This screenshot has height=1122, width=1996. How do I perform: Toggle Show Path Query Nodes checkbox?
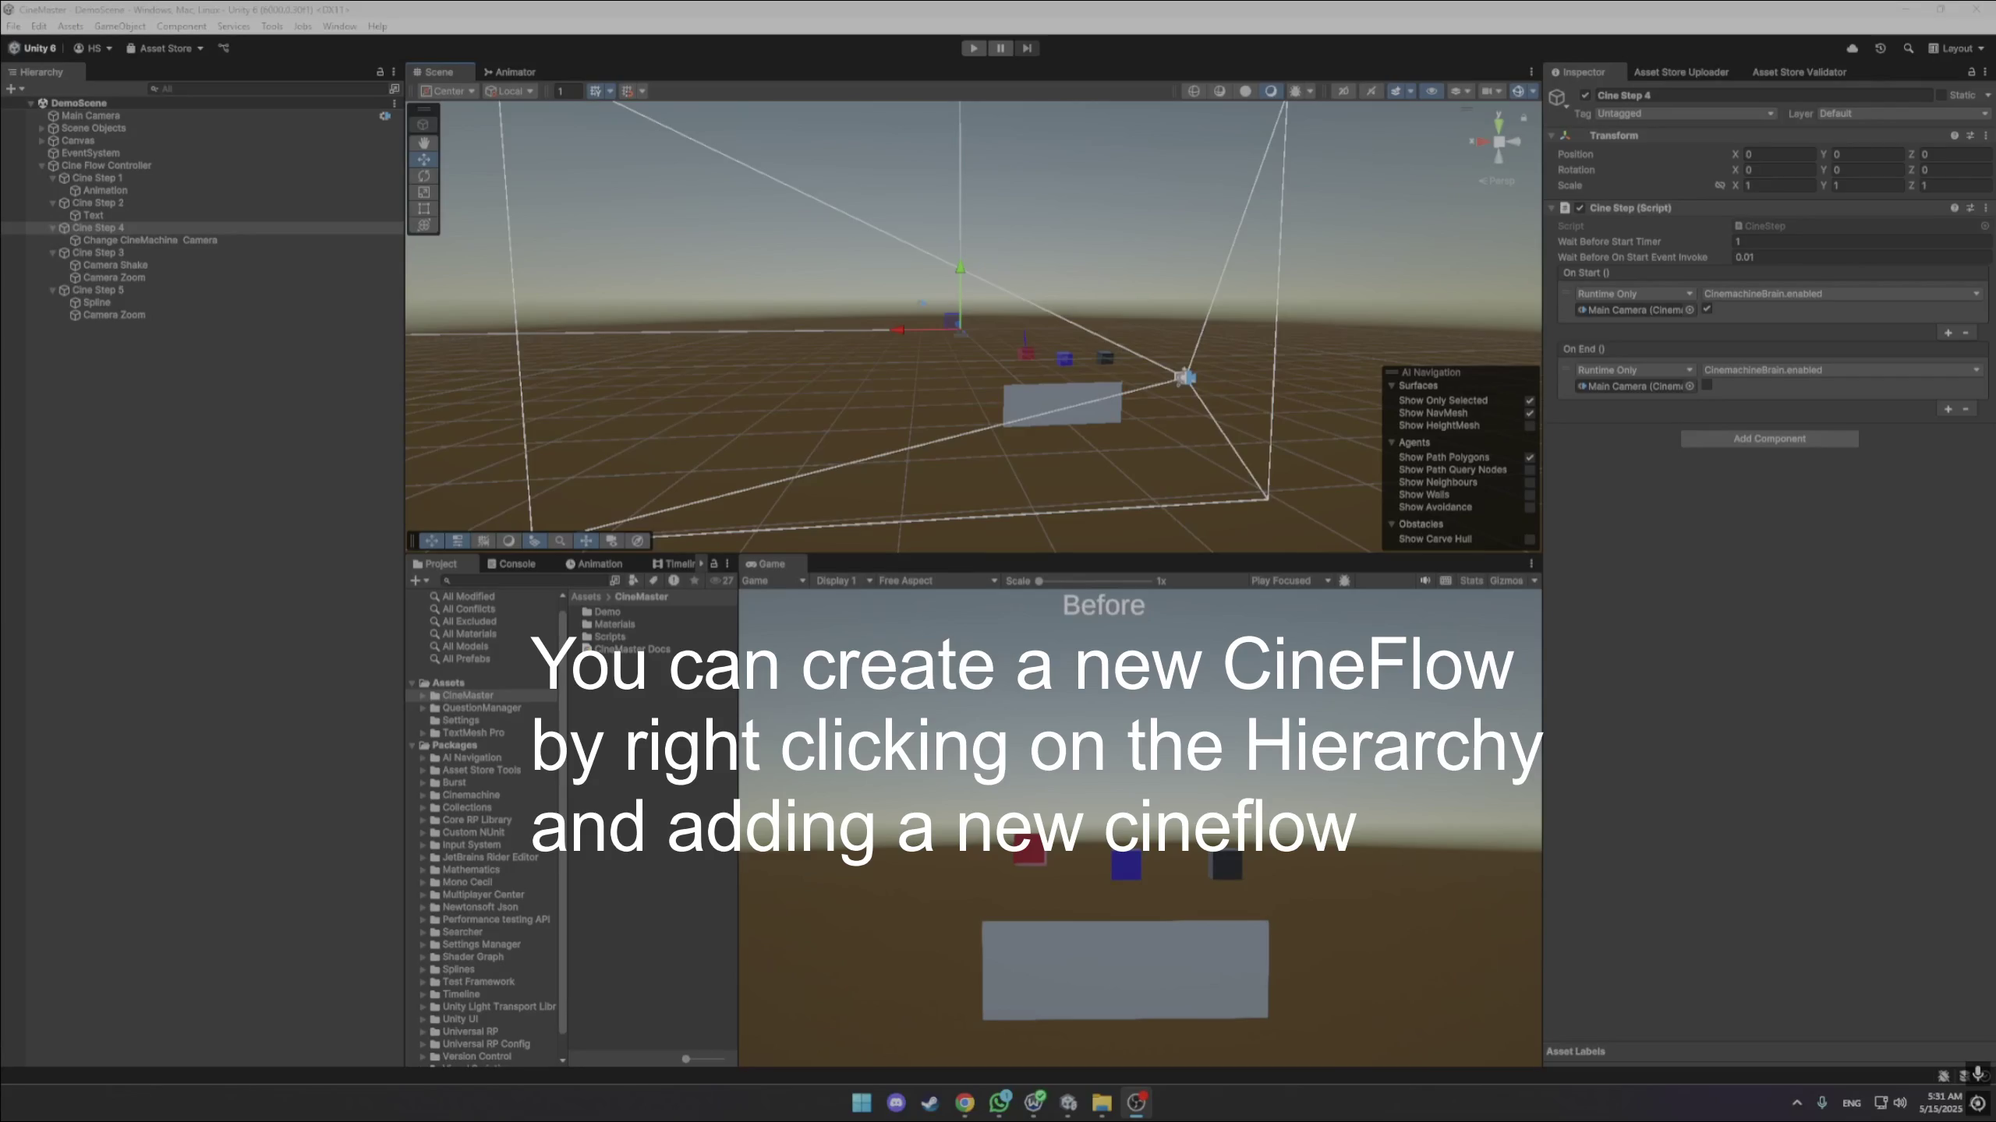pos(1530,470)
